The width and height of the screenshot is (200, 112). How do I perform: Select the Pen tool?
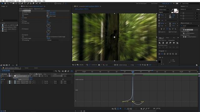pos(22,3)
